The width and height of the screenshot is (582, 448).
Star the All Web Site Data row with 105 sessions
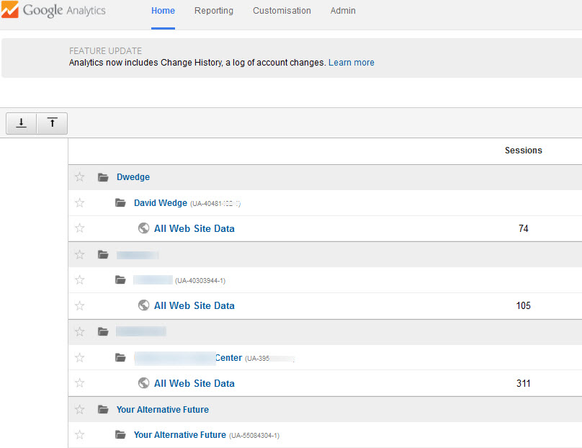click(x=79, y=305)
